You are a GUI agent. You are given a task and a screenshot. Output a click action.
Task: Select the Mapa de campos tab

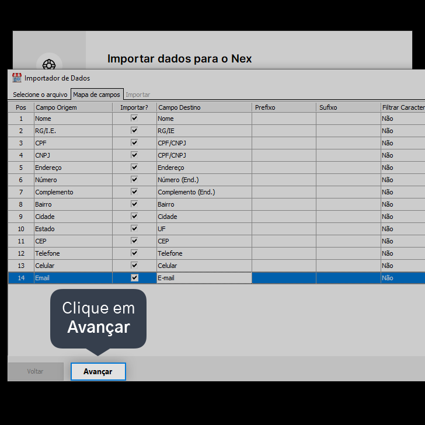97,95
